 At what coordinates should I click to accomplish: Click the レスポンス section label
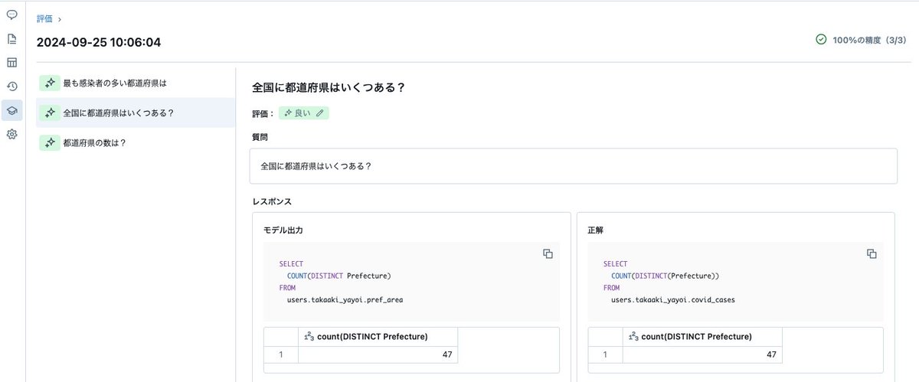point(272,201)
